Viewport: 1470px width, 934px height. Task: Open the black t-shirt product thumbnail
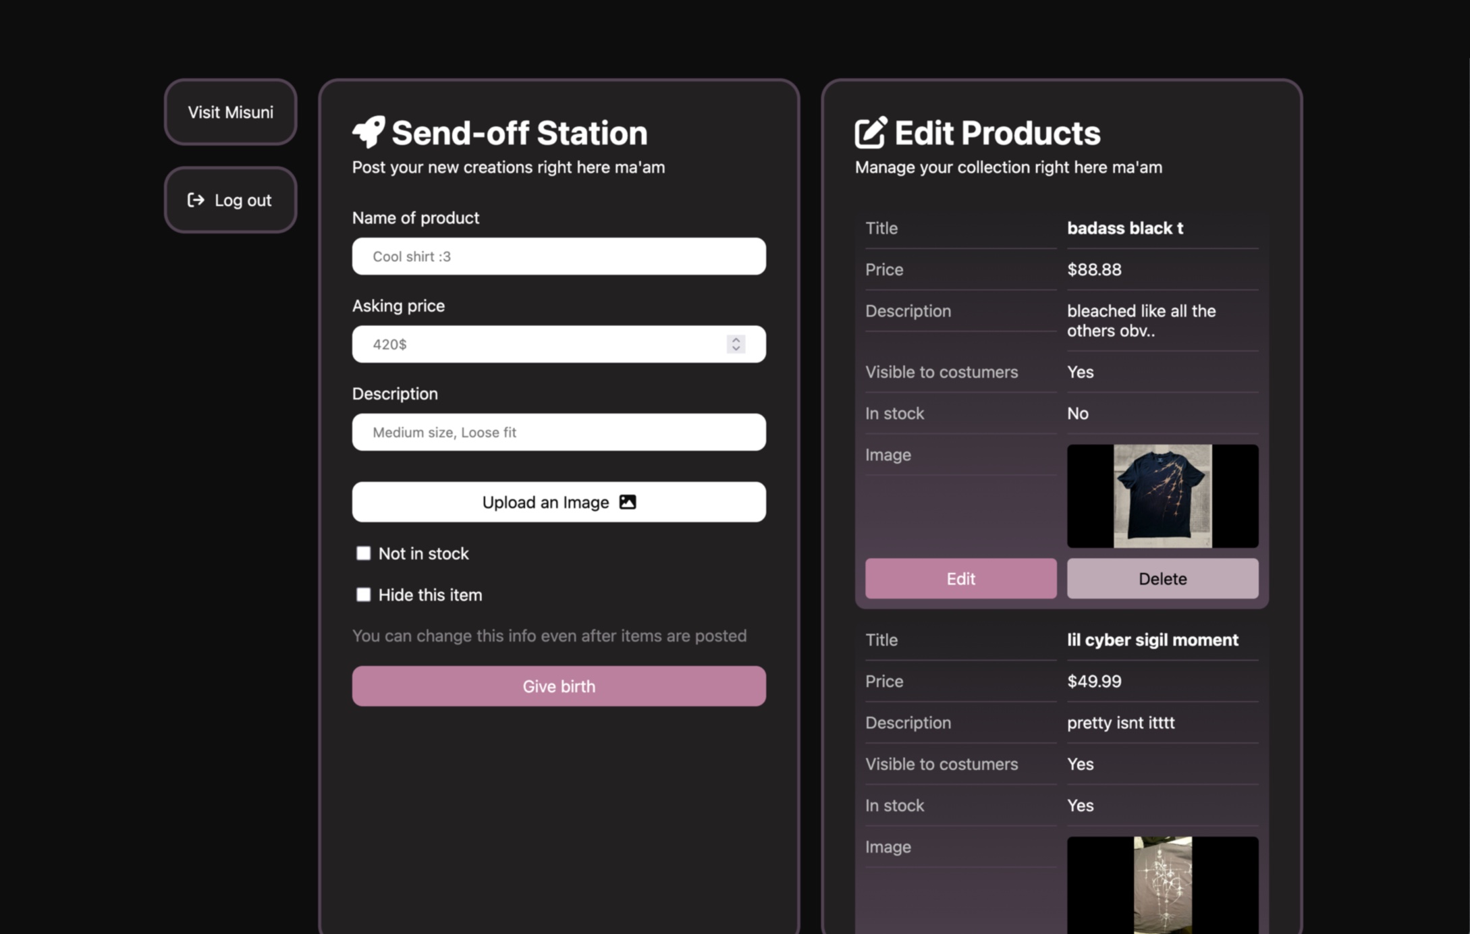[1162, 496]
